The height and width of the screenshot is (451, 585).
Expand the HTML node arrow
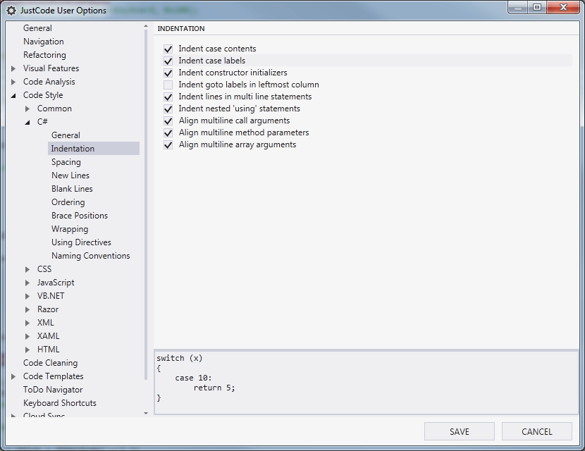click(x=27, y=350)
